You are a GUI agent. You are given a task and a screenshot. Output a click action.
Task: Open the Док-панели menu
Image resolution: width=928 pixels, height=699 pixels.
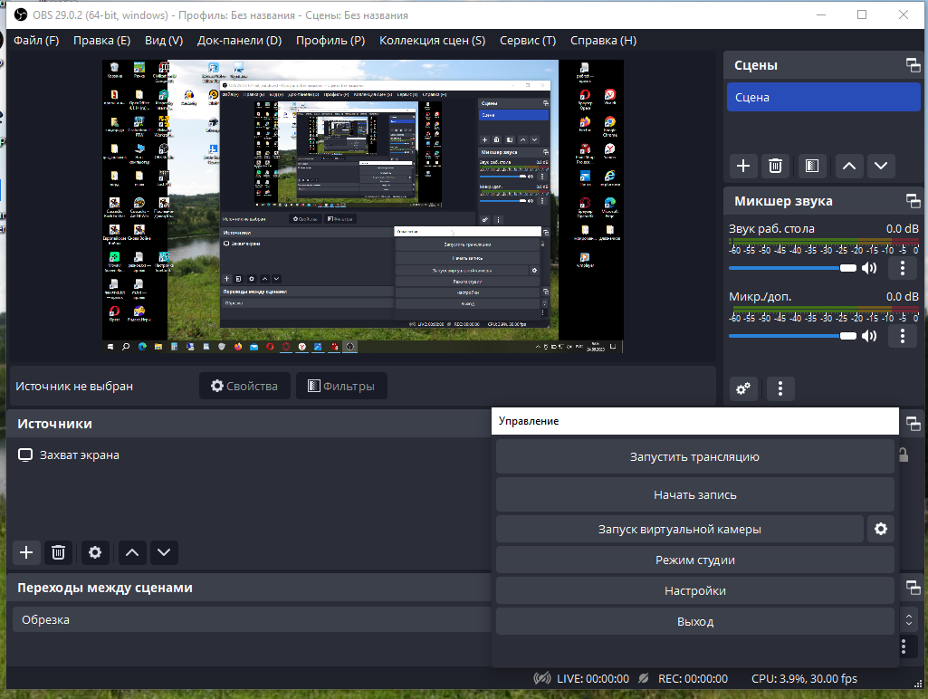239,40
